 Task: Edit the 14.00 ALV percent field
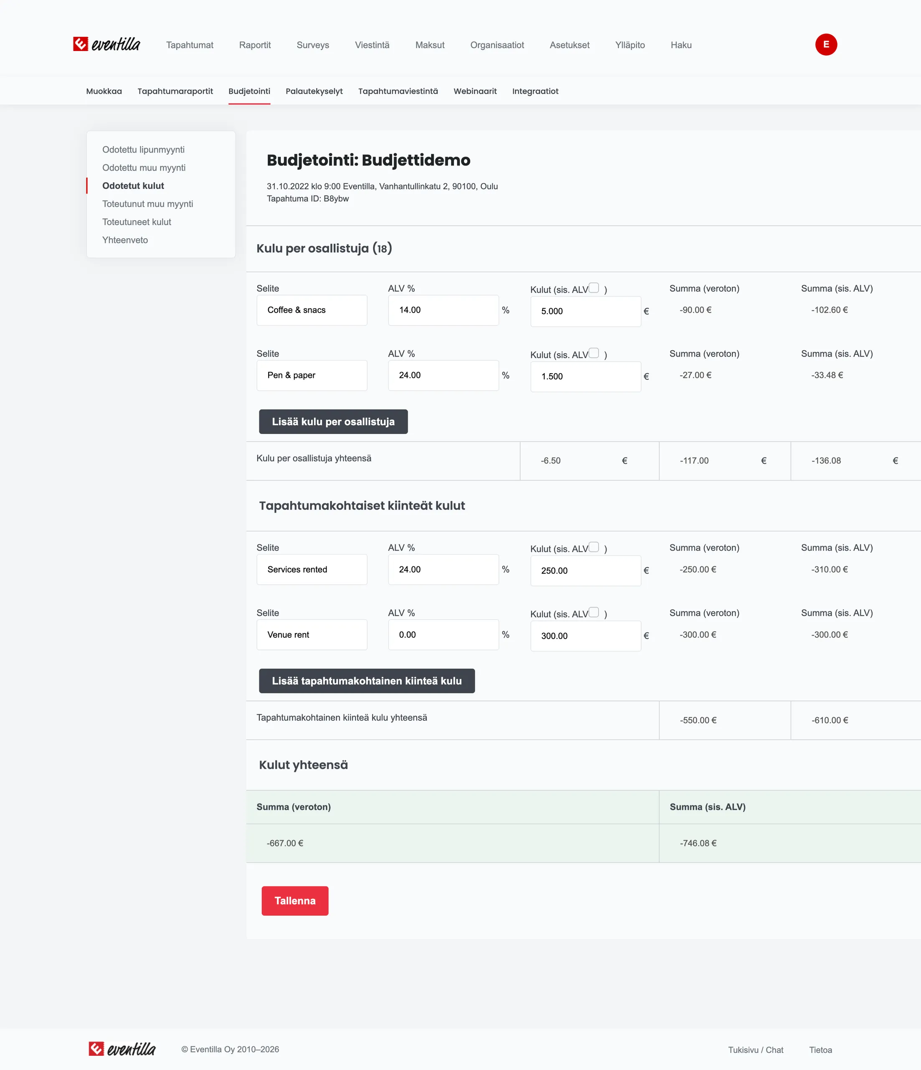point(444,310)
